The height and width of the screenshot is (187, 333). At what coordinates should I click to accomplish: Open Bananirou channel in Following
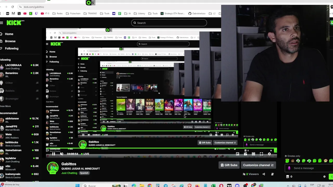pos(20,75)
